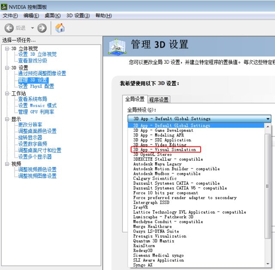Select Autodesk Maya Legacy preset
The image size is (275, 270).
(196, 164)
